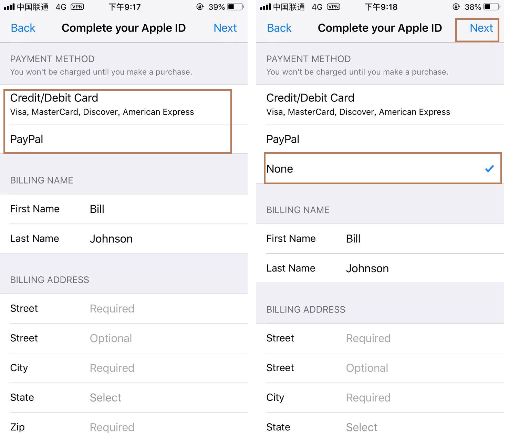Tap the battery icon in right screenshot
The image size is (509, 440).
(491, 7)
